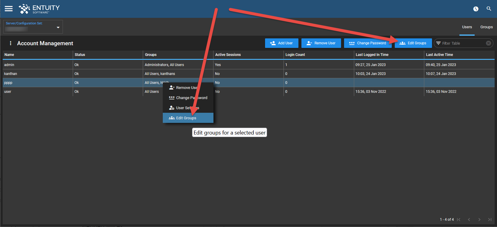Switch to the Groups tab

pos(487,27)
